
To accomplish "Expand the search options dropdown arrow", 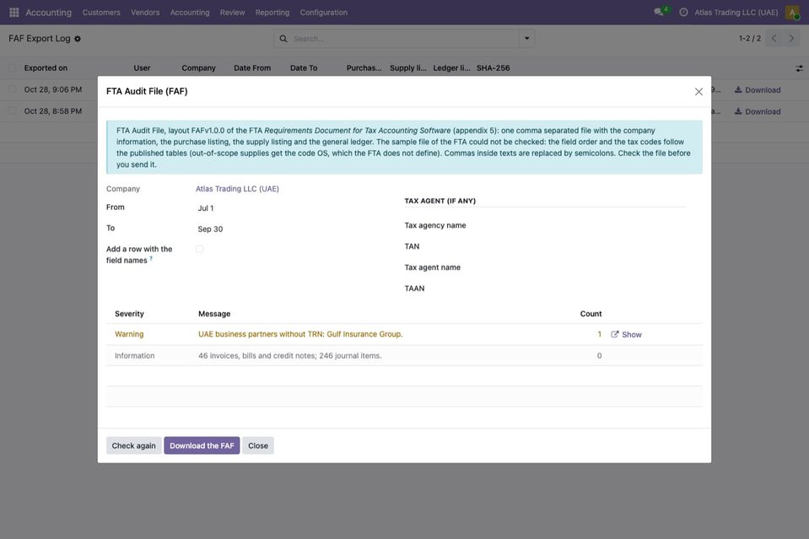I will (526, 39).
